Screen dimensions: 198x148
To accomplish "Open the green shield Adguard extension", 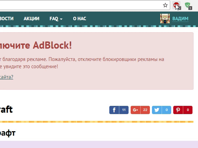I will click(x=188, y=6).
